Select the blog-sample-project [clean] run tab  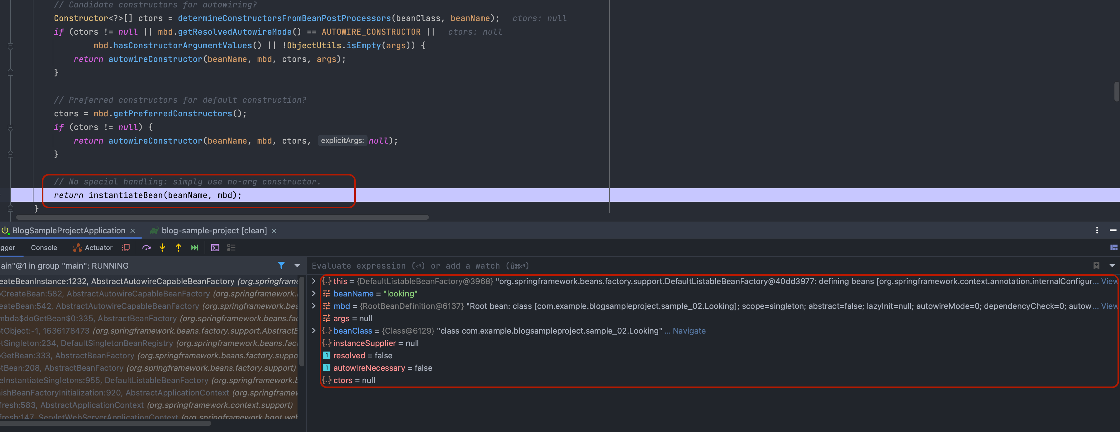click(x=214, y=231)
